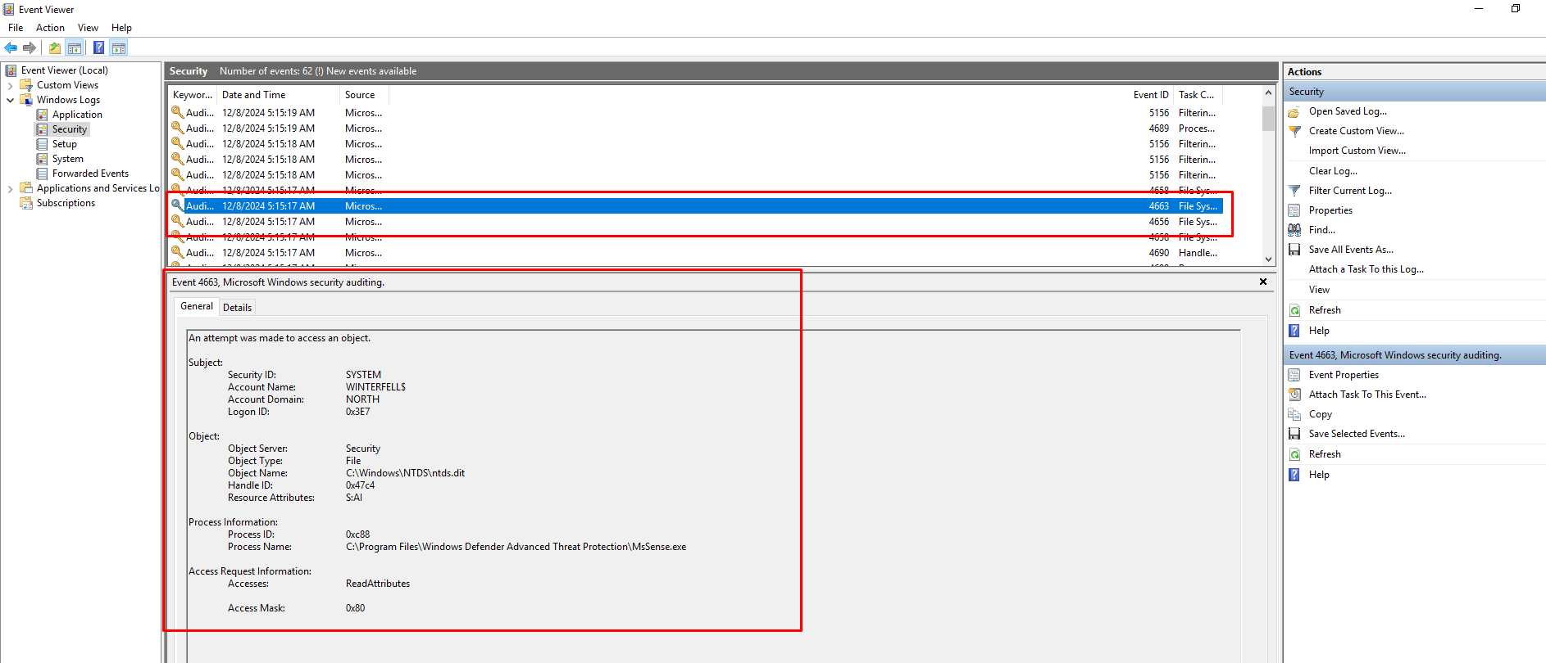1546x663 pixels.
Task: Select the event 4656 File System row
Action: (x=695, y=222)
